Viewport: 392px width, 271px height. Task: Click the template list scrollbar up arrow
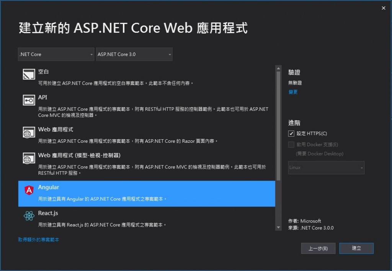tap(278, 68)
